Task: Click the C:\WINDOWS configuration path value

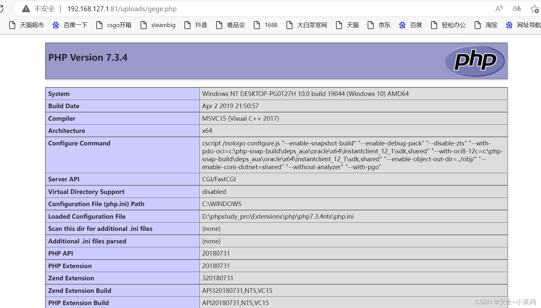Action: click(222, 204)
